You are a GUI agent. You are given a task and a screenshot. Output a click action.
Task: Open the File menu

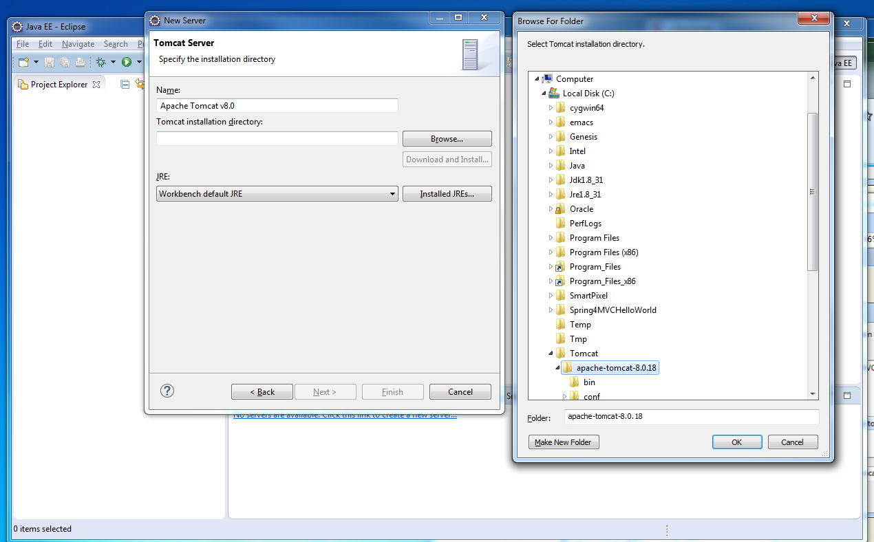click(x=23, y=44)
